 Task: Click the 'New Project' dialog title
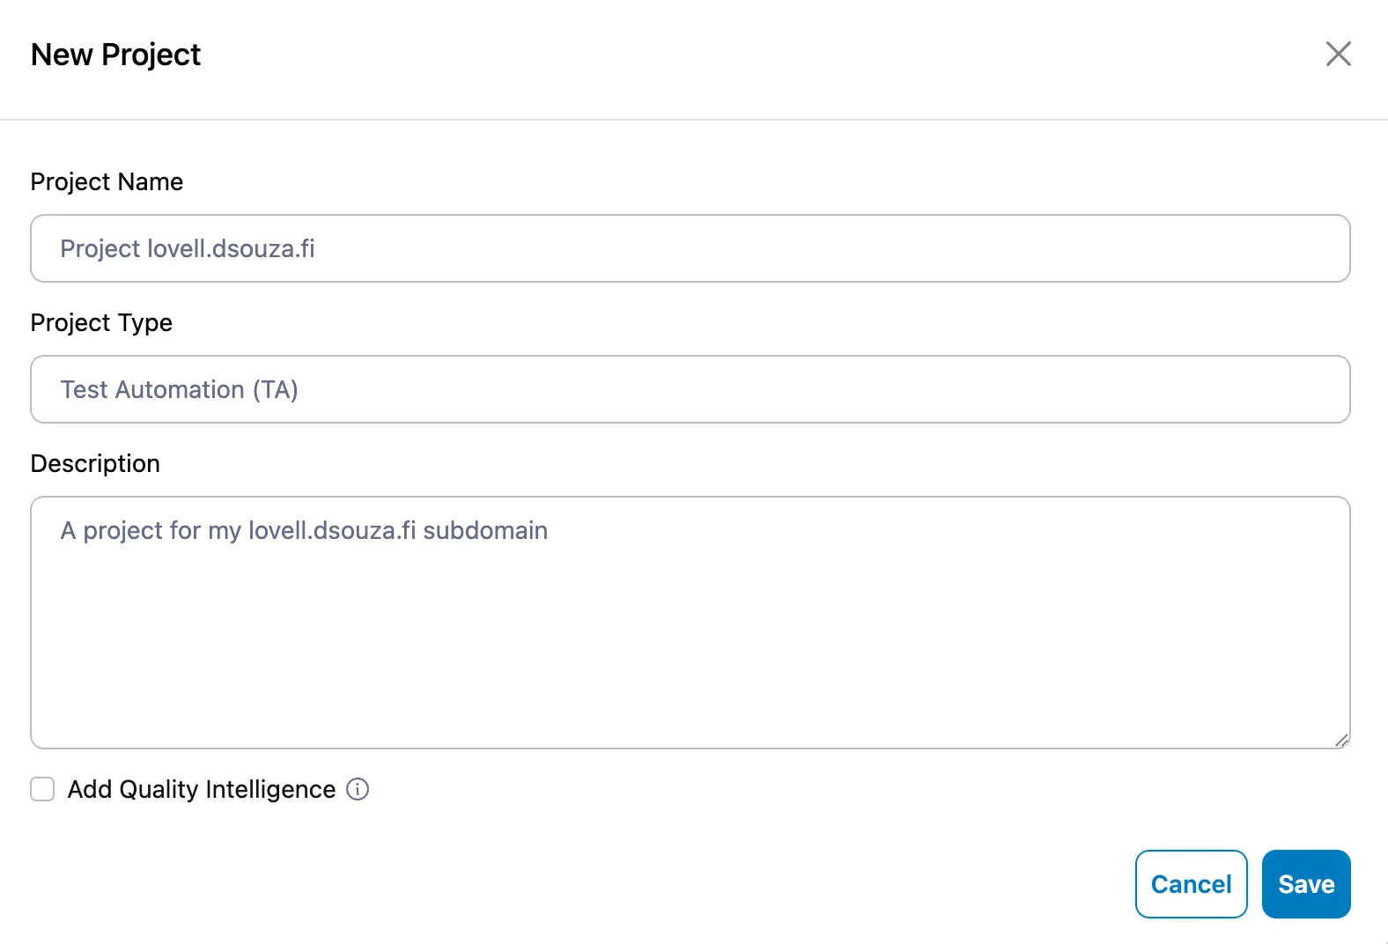[115, 55]
